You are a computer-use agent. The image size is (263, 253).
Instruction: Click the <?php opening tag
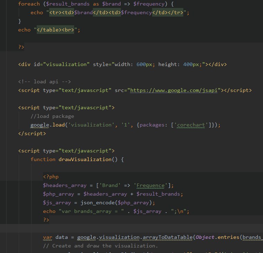point(51,177)
